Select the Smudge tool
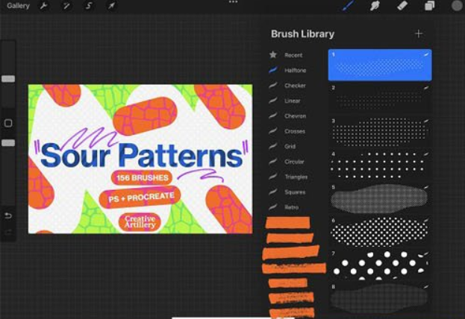Viewport: 465px width, 319px height. point(375,6)
